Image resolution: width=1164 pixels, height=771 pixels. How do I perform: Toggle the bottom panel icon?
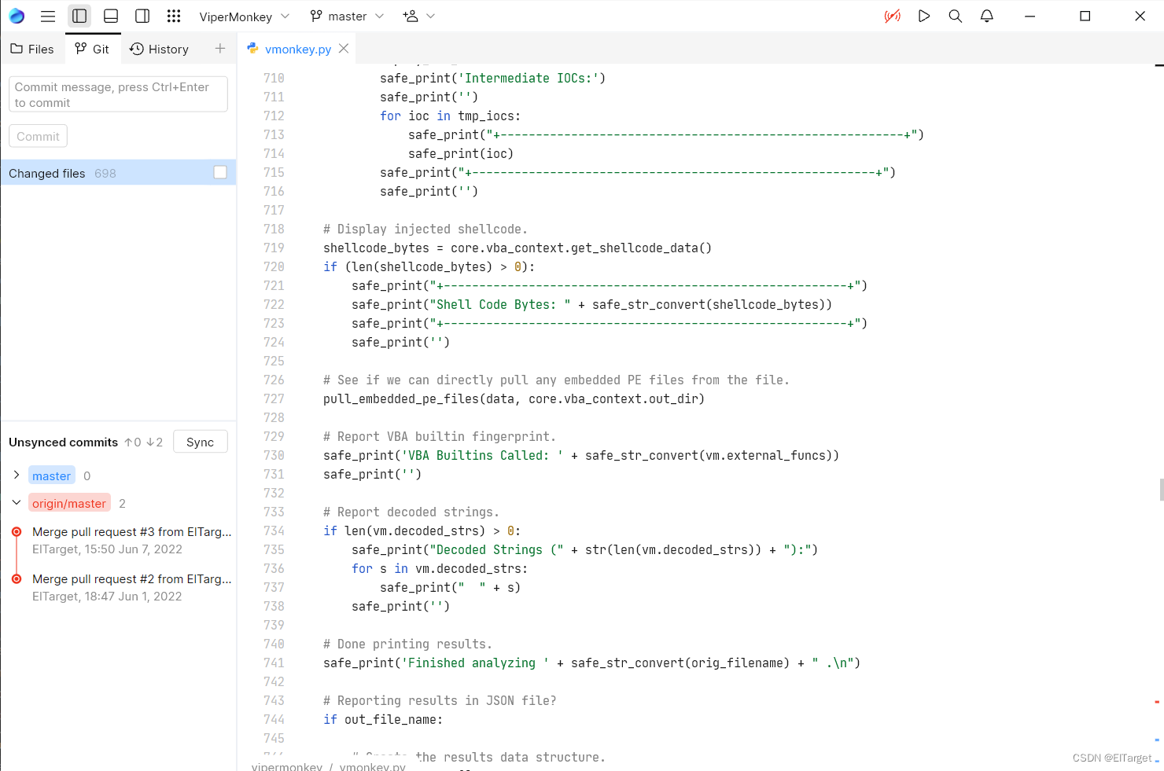click(111, 16)
